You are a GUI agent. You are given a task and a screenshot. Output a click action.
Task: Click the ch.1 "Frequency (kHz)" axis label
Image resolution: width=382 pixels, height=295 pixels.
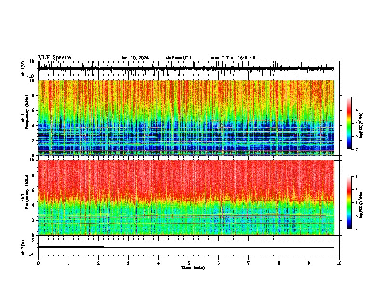click(x=27, y=112)
